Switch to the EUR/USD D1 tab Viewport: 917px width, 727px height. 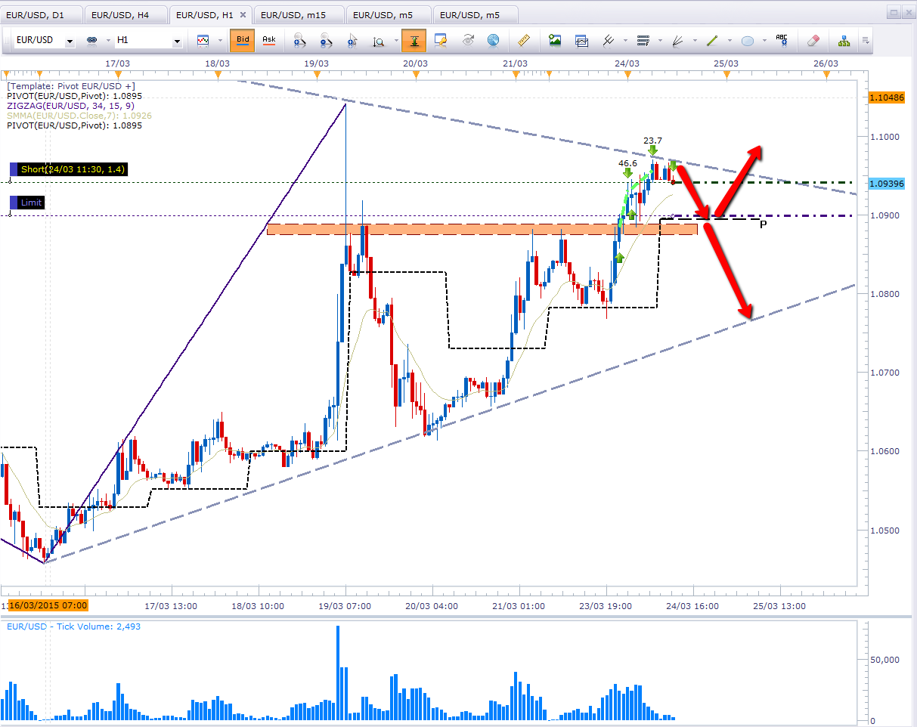[x=42, y=14]
